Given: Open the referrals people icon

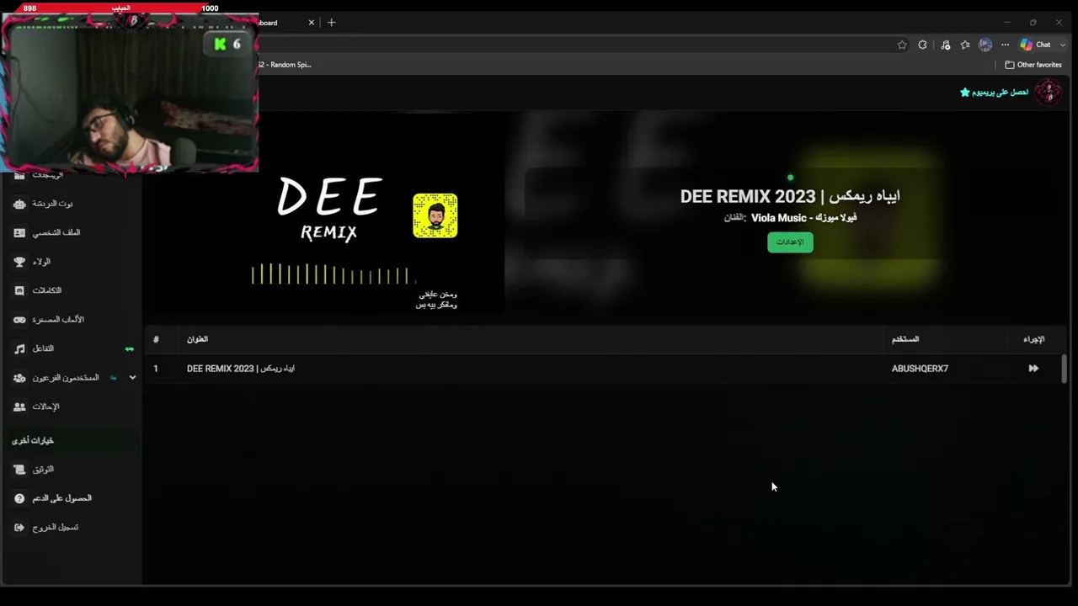Looking at the screenshot, I should [x=19, y=407].
